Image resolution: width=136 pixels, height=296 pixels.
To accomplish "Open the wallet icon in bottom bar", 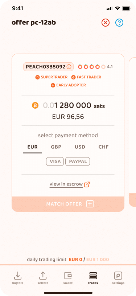I will point(68,278).
